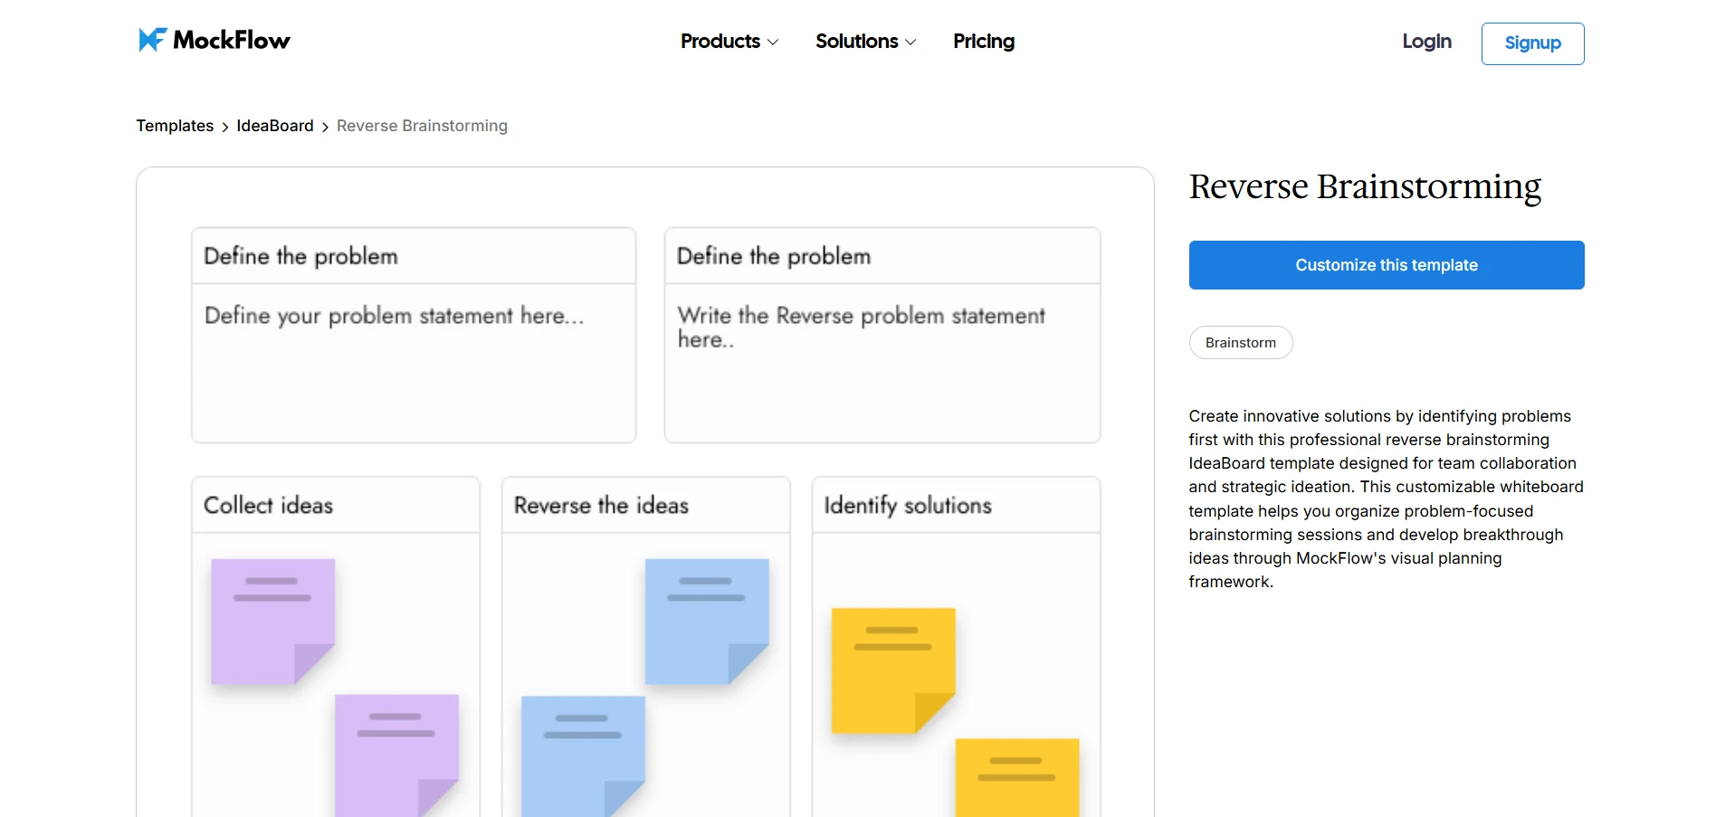
Task: Navigate to Templates via breadcrumb
Action: pos(175,126)
